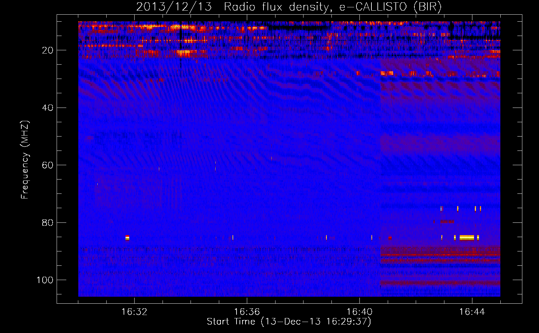
Task: Click the '16:36' time tick label
Action: (247, 312)
